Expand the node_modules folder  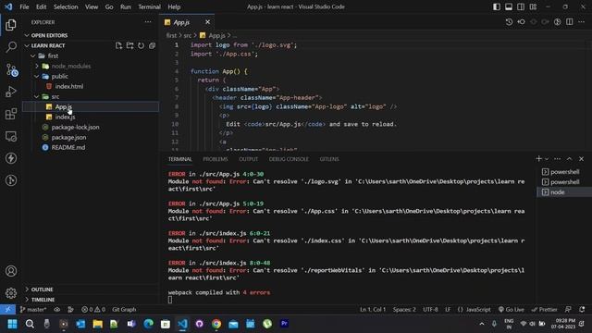tap(37, 66)
